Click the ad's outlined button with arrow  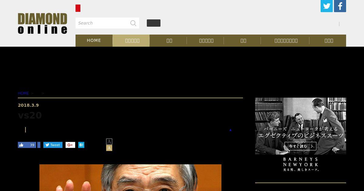[300, 146]
